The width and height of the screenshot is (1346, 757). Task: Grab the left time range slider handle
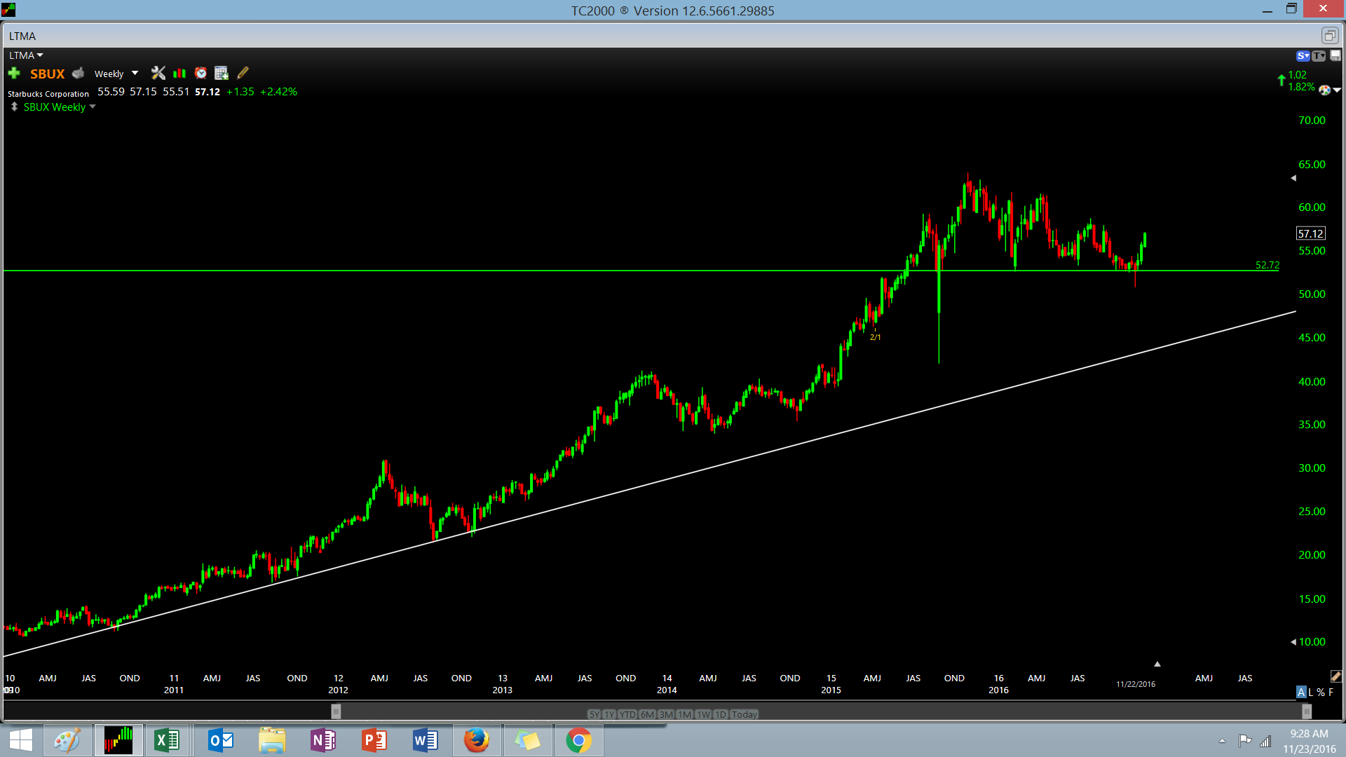(336, 712)
